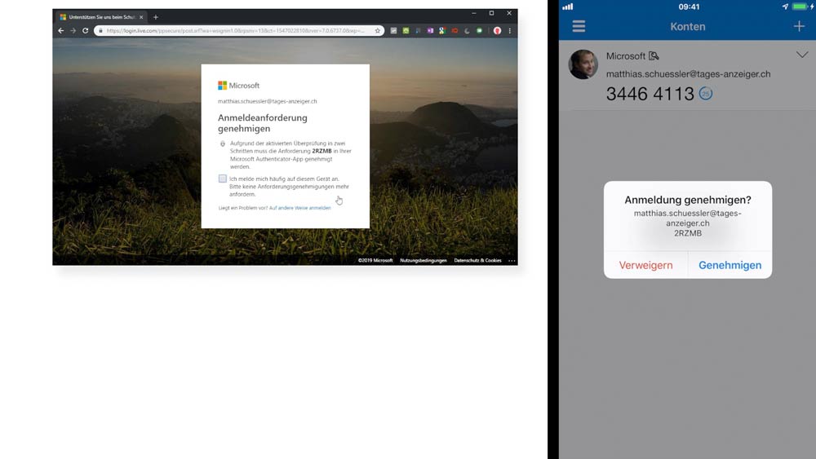Click the moon-shaped extension icon
This screenshot has width=816, height=459.
[467, 31]
